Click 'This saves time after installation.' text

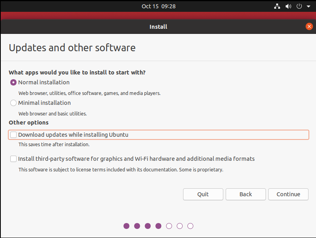click(x=54, y=145)
